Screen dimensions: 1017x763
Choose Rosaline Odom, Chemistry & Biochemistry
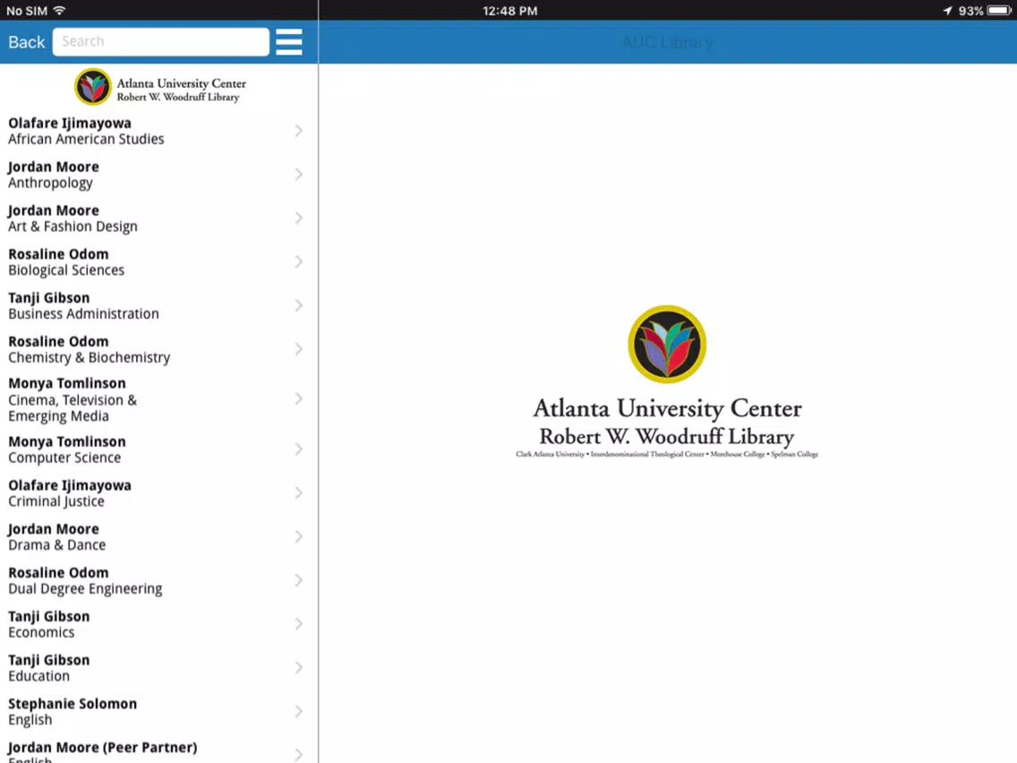[159, 349]
